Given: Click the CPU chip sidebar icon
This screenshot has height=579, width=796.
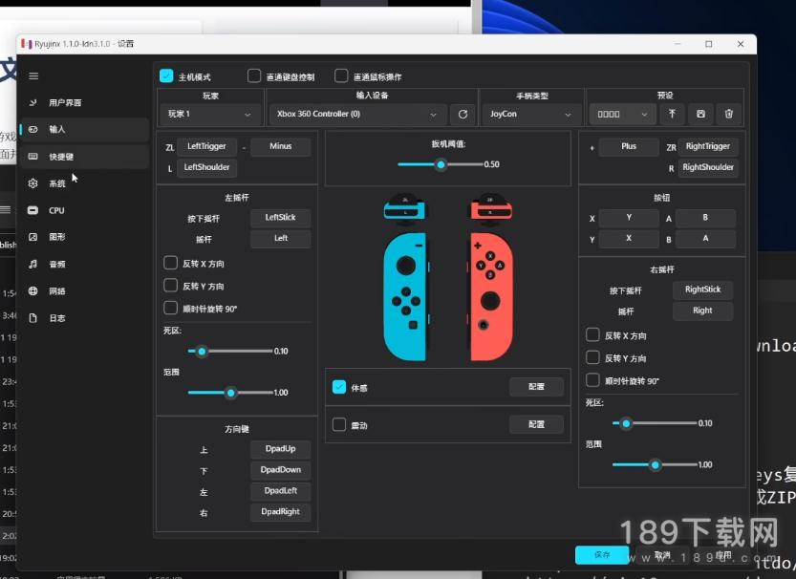Looking at the screenshot, I should tap(33, 210).
